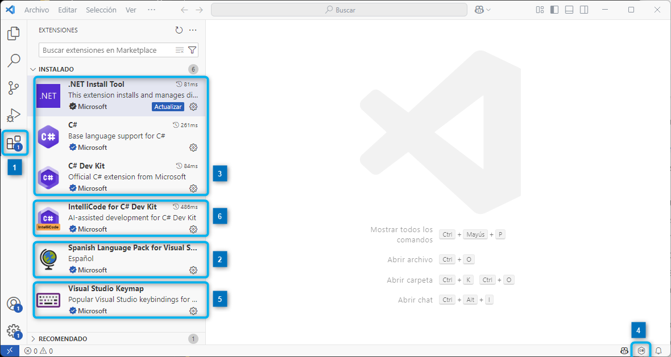Select the Visual Studio Keymap extension
The width and height of the screenshot is (671, 357).
point(117,300)
